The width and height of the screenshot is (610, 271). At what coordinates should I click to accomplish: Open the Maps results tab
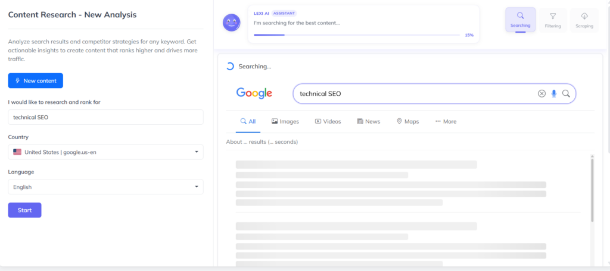[x=407, y=121]
